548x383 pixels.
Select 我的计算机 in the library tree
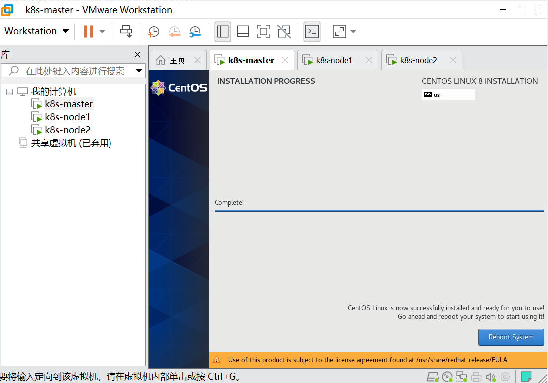tap(53, 92)
